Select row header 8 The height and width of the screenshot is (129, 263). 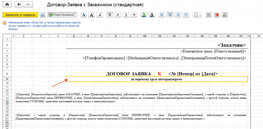pyautogui.click(x=7, y=74)
